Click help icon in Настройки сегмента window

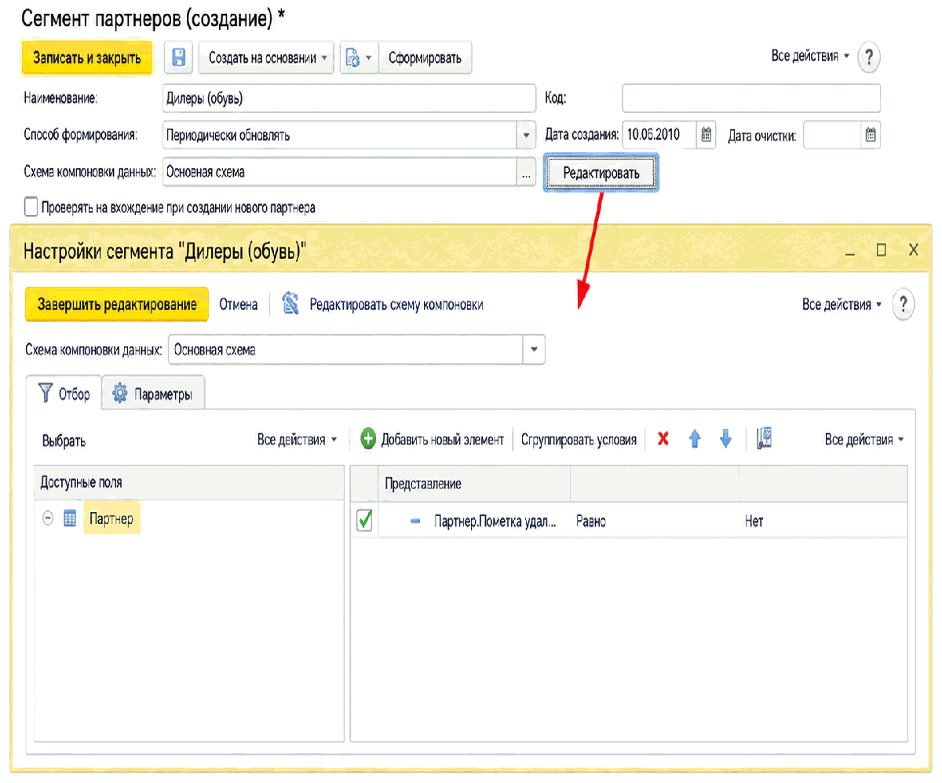904,305
